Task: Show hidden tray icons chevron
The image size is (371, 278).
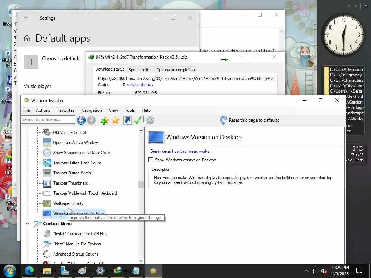Action: (x=307, y=271)
